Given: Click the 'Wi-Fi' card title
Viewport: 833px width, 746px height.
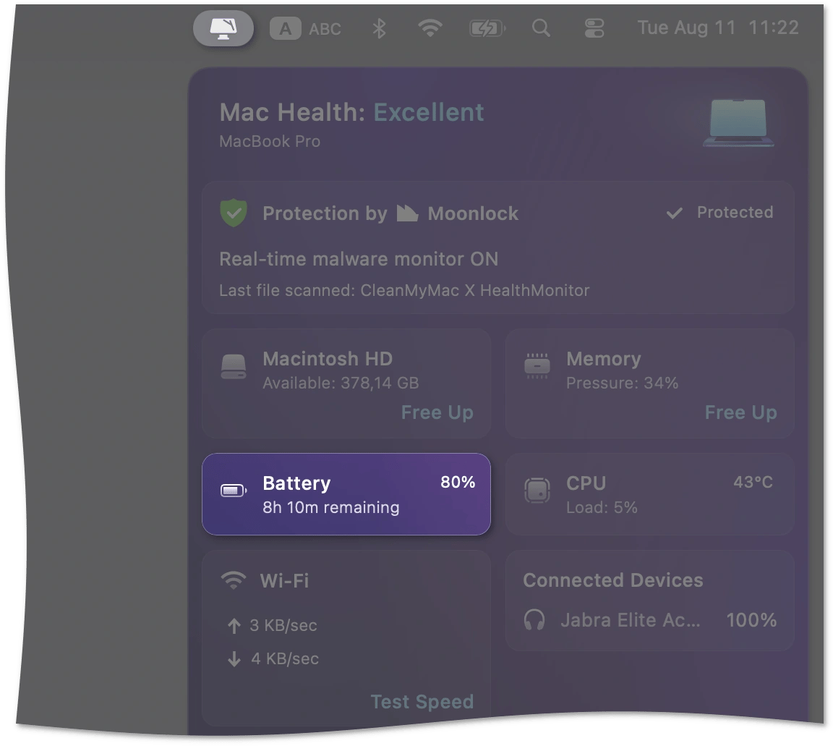Looking at the screenshot, I should (284, 580).
